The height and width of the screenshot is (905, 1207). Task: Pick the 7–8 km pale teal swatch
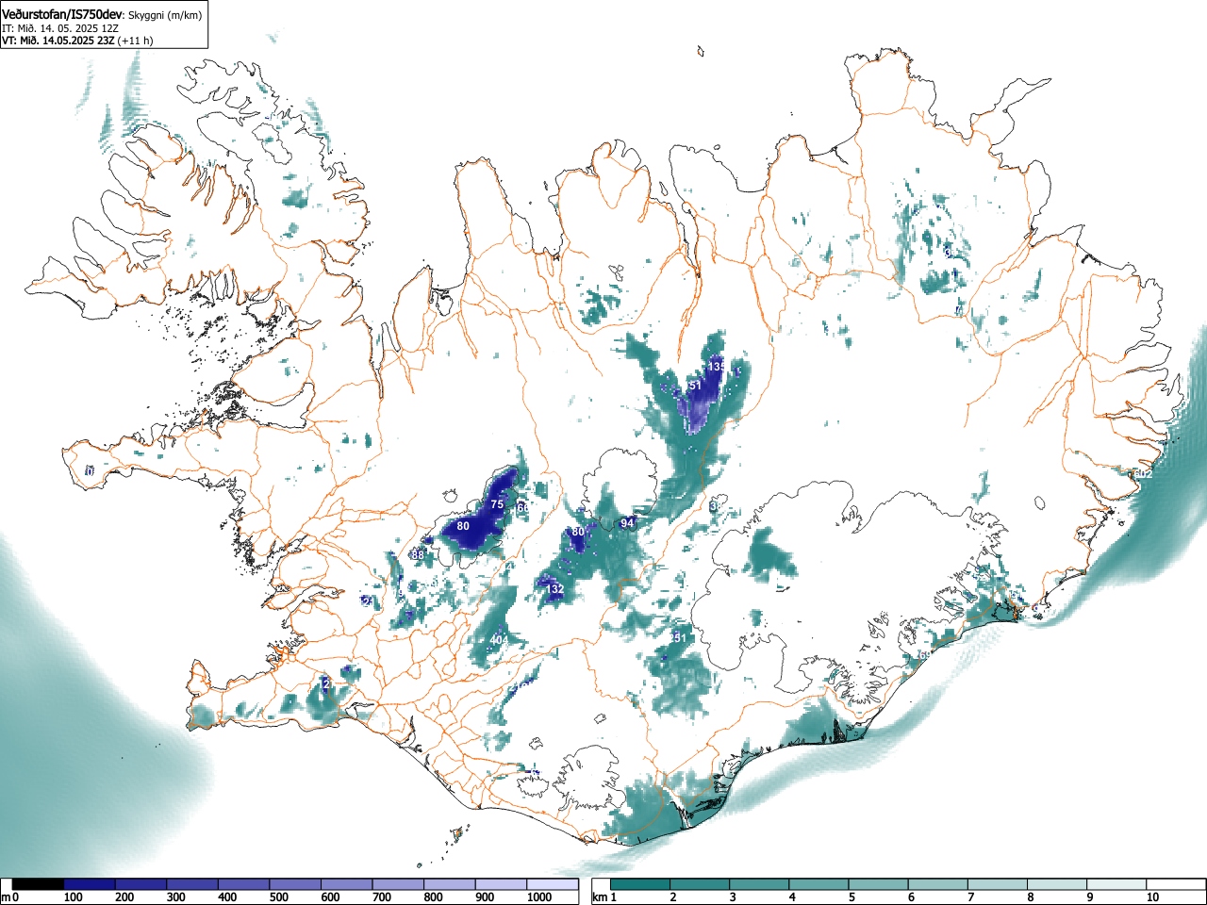(x=998, y=884)
